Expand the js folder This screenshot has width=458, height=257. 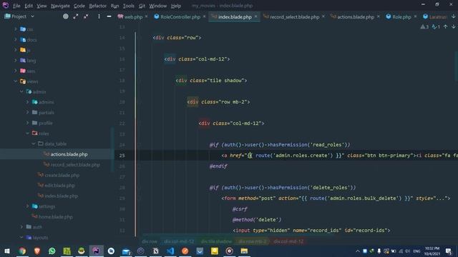[x=16, y=50]
